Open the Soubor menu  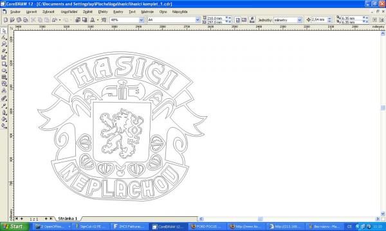(x=15, y=12)
